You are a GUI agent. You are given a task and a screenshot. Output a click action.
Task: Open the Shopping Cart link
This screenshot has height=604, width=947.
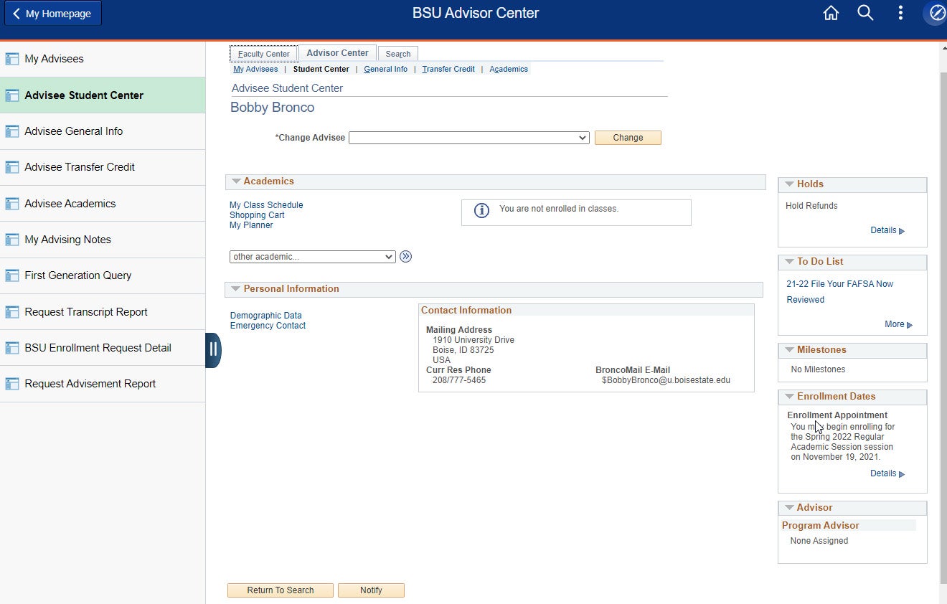[257, 215]
